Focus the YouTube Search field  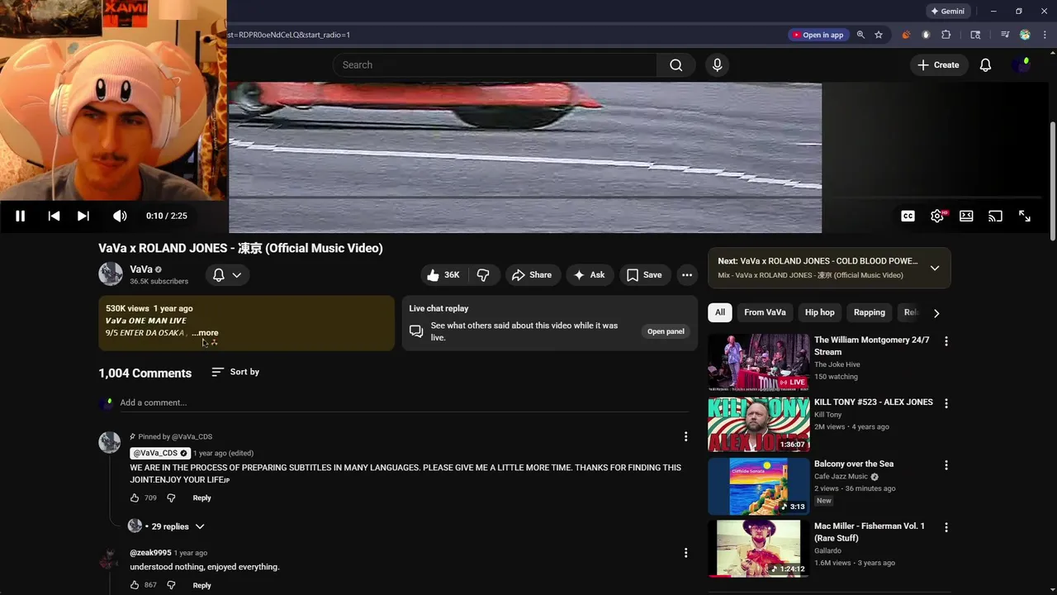point(495,65)
